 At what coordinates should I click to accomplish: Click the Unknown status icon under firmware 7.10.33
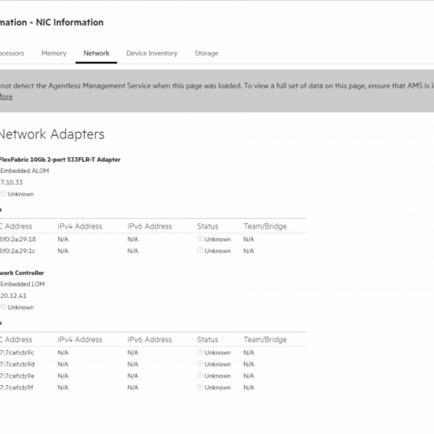(3, 194)
